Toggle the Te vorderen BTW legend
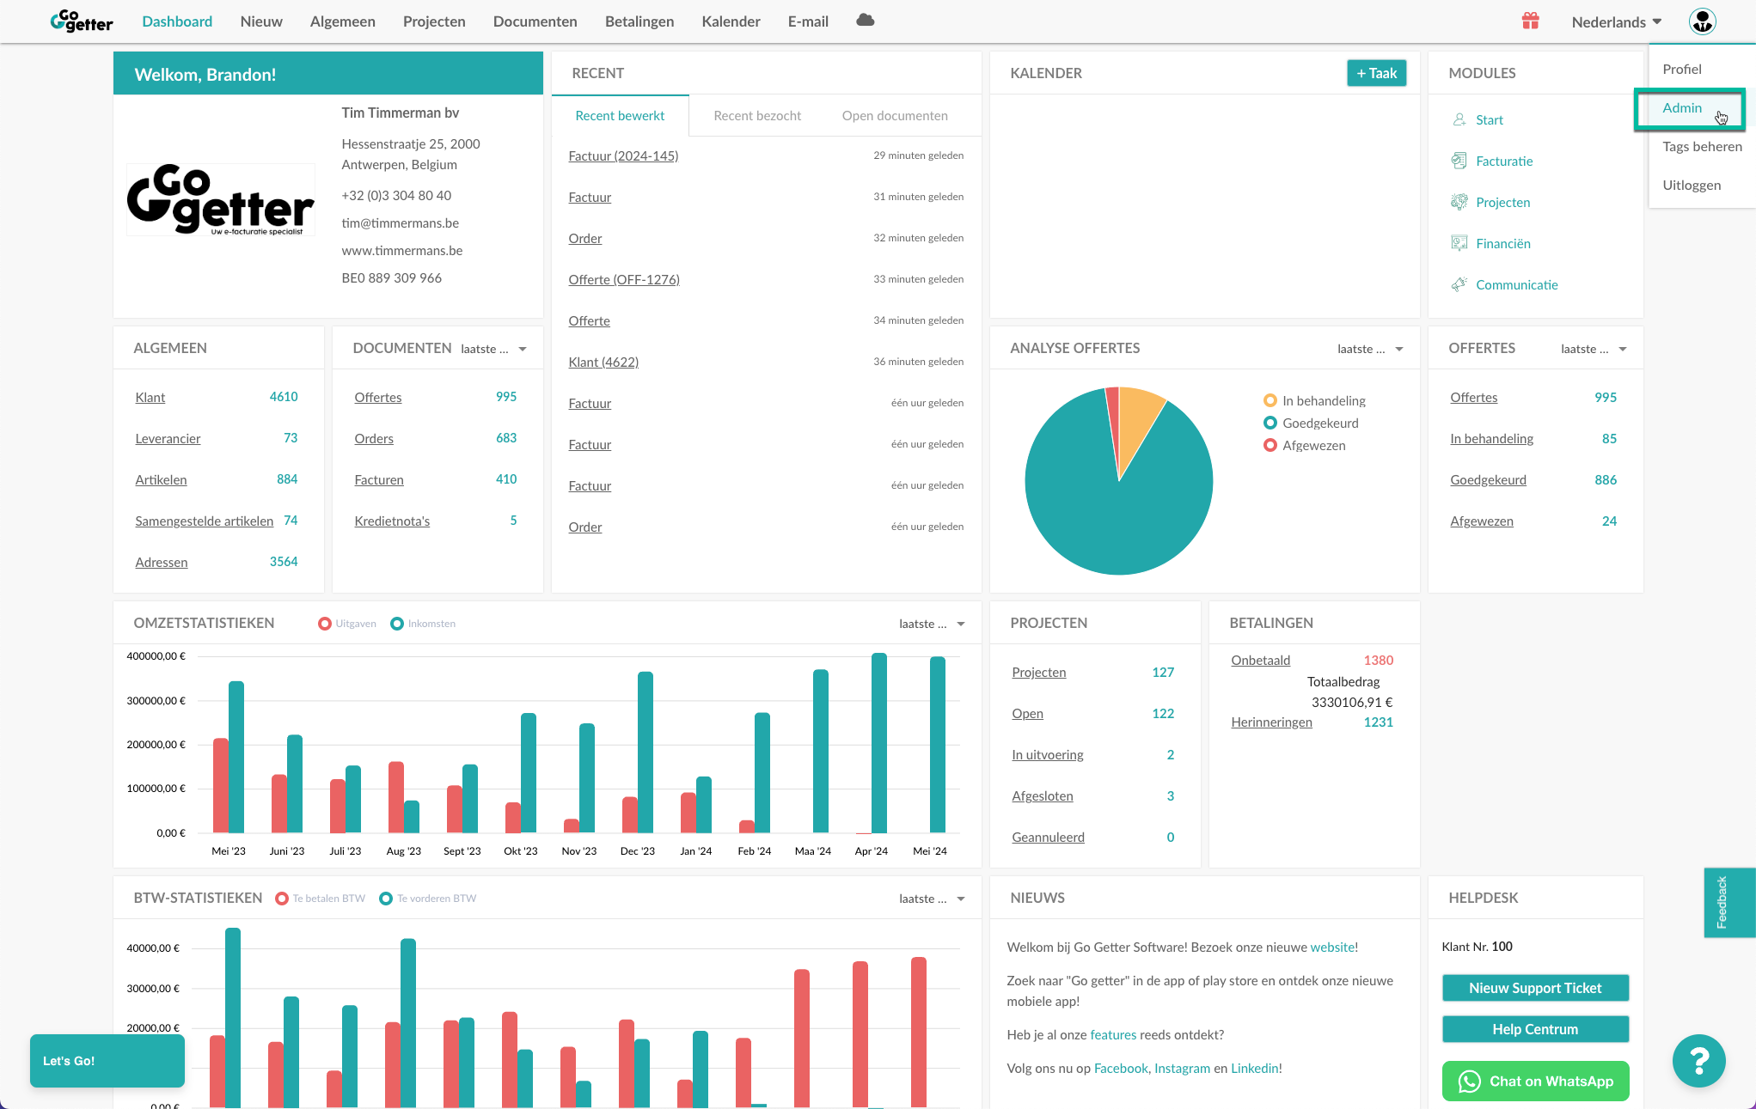 427,899
